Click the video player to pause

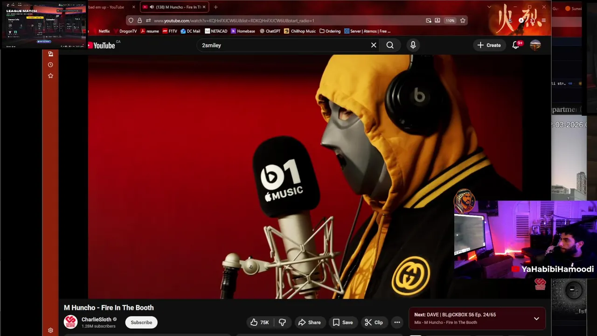point(305,176)
